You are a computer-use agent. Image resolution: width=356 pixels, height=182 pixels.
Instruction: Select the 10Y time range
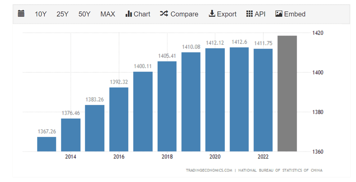tap(40, 14)
